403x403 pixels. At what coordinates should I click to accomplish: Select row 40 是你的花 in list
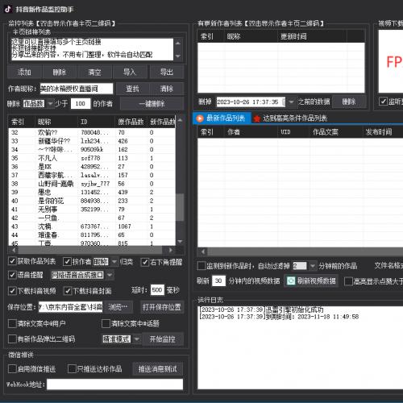tap(92, 201)
